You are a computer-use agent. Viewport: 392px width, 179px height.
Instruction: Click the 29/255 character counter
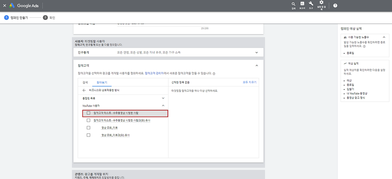point(205,28)
